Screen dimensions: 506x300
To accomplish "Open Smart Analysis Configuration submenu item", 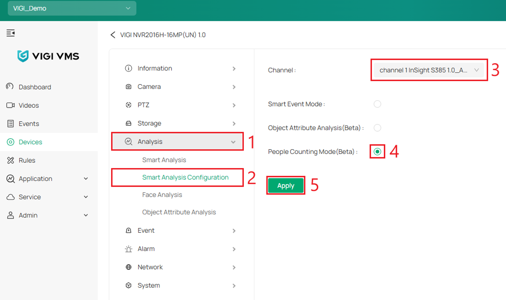I will 185,177.
